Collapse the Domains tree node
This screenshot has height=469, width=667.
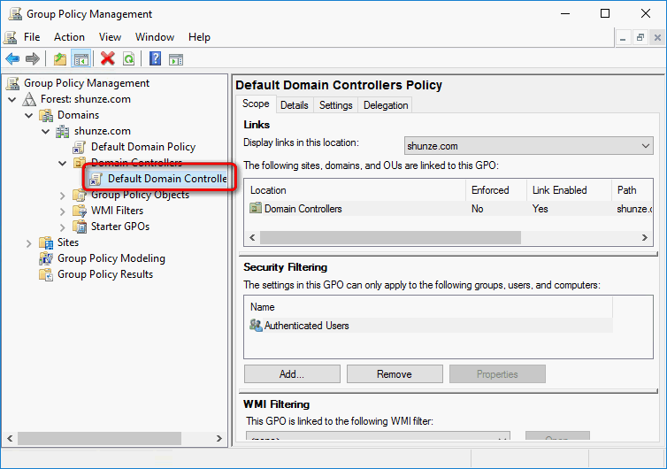tap(29, 115)
